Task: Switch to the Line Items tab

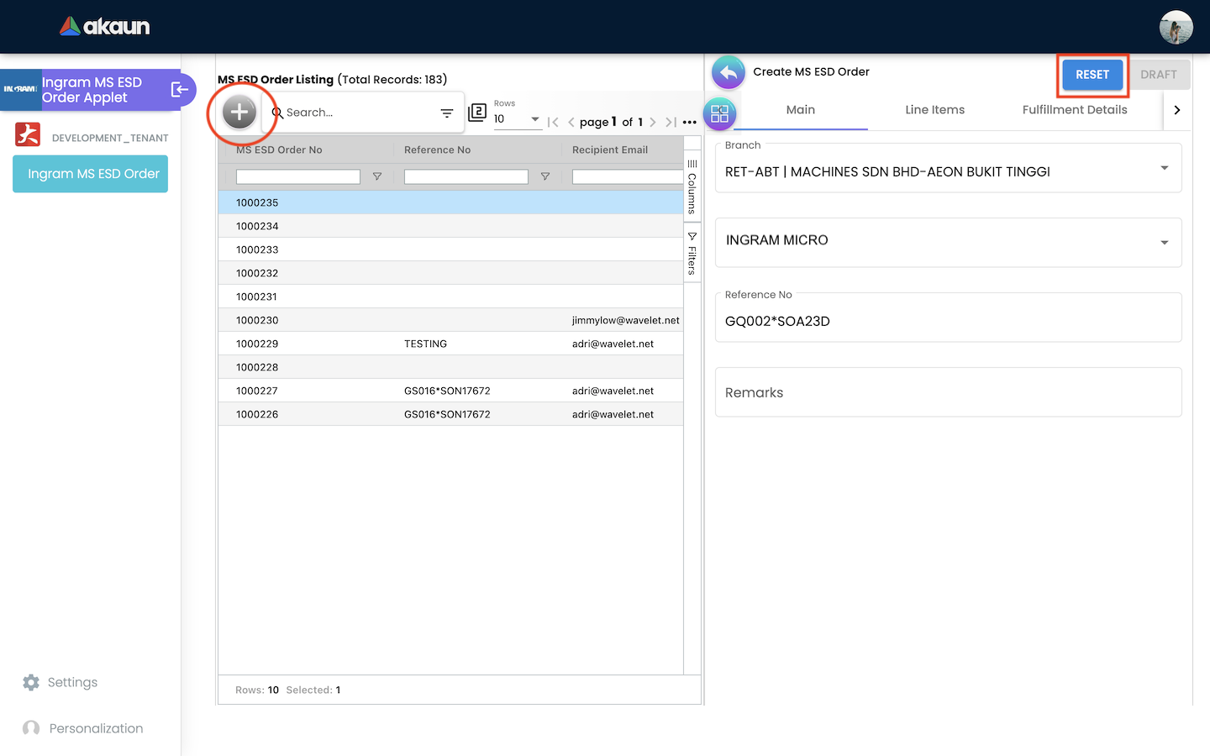Action: [934, 110]
